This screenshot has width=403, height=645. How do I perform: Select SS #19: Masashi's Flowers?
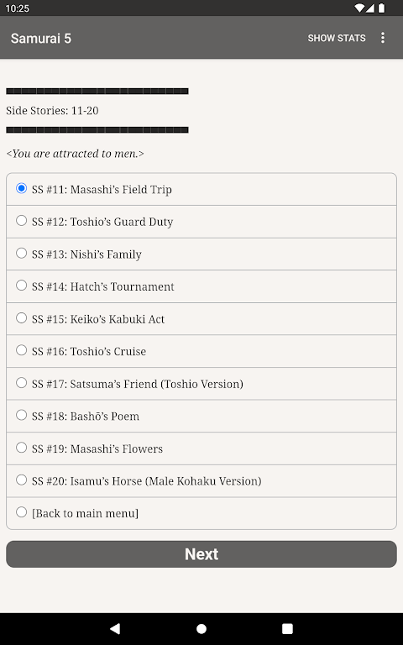click(201, 448)
